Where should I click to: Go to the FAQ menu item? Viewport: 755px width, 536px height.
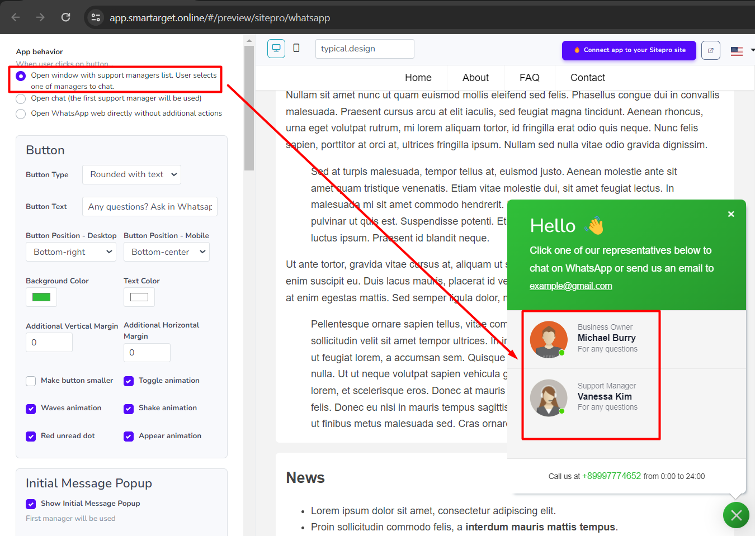[x=529, y=78]
